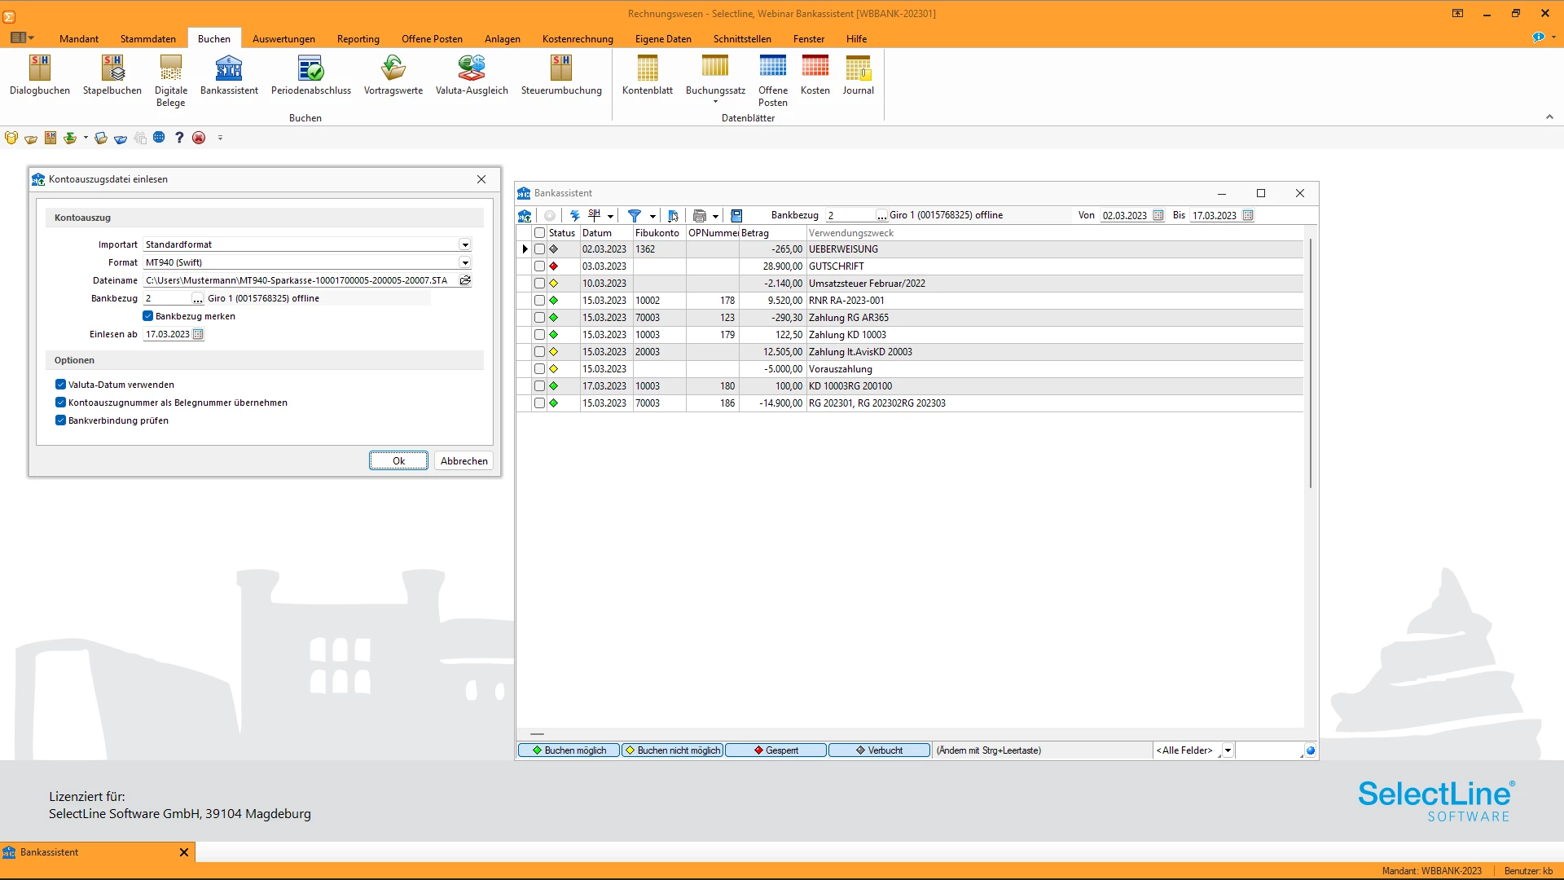Open calendar picker next to Einlesen ab
Viewport: 1564px width, 880px height.
click(x=198, y=334)
